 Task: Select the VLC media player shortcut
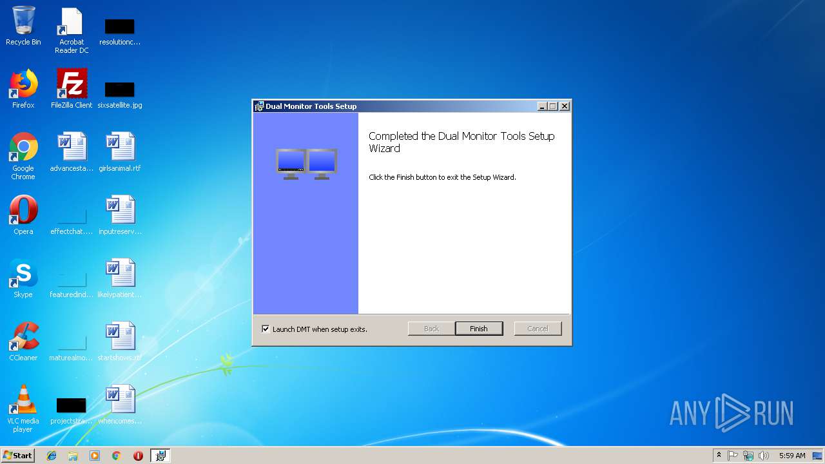(23, 409)
